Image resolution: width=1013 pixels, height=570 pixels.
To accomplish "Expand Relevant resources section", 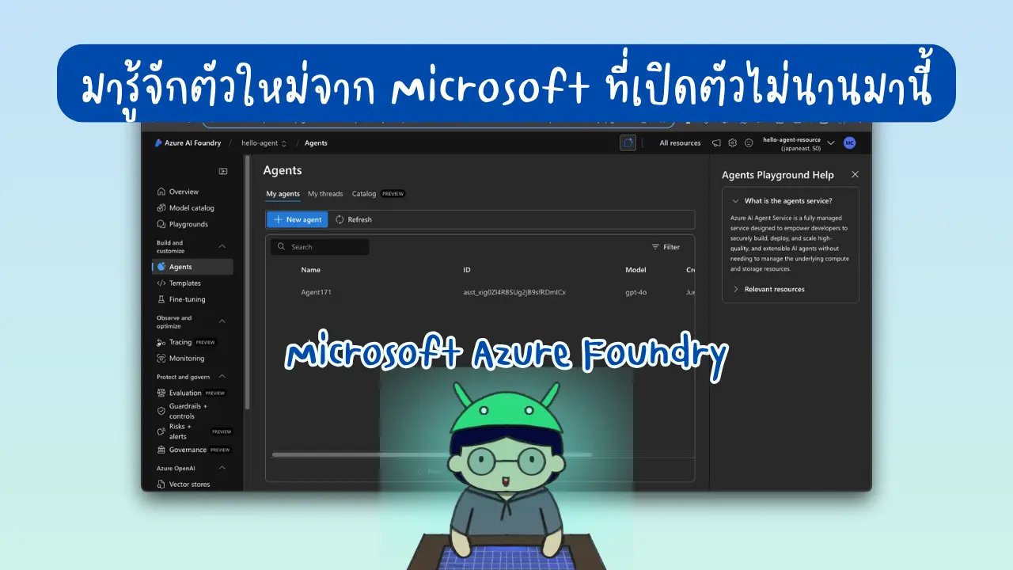I will pos(768,290).
